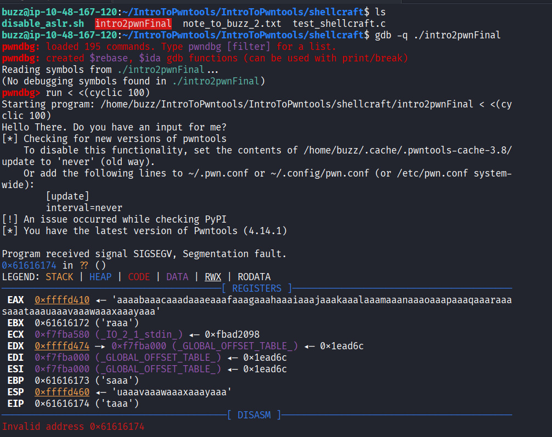Click the highlighted intro2pwnFinal file in ls output
The height and width of the screenshot is (437, 552).
click(133, 24)
